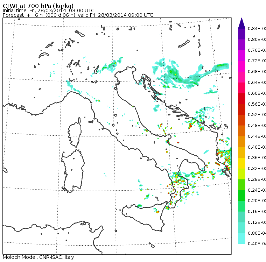This screenshot has width=266, height=262.
Task: Select the teal swatch between 0.12E-03 and 0.16E-03
Action: click(241, 217)
